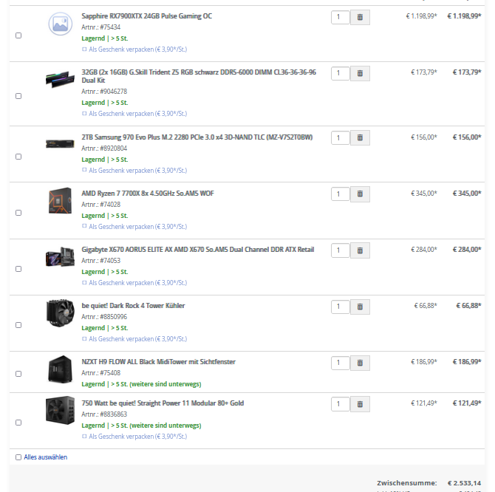The width and height of the screenshot is (495, 492).
Task: Click quantity box for Samsung 970 Evo Plus
Action: pos(341,137)
